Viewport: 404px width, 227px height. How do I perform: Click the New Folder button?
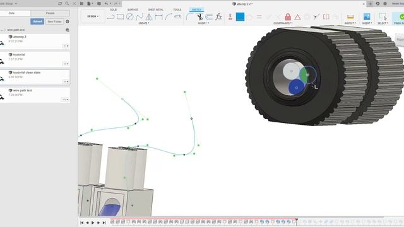click(54, 21)
